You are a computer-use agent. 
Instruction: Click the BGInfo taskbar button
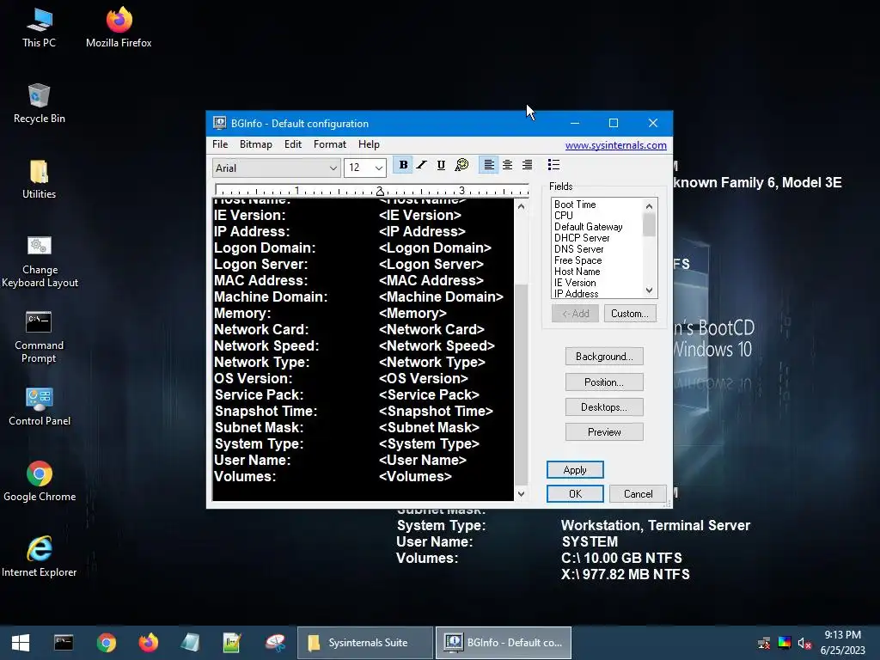tap(504, 643)
